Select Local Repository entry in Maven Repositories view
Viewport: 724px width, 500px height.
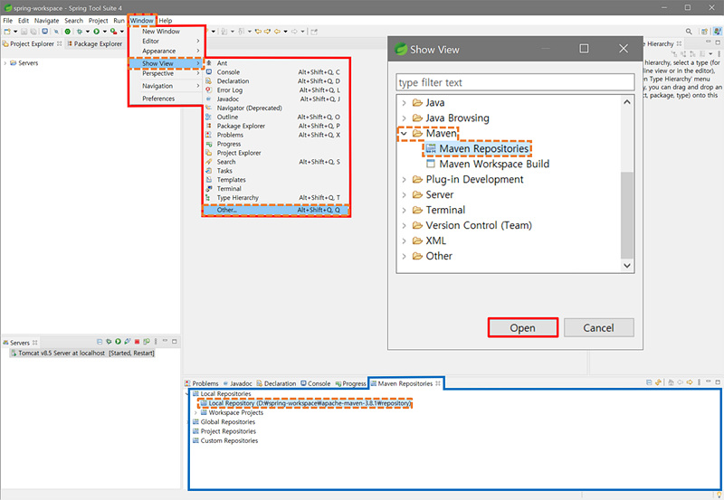coord(305,403)
